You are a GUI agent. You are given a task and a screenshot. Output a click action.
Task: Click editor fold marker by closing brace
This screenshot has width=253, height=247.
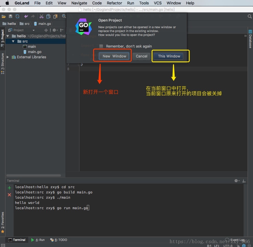coord(79,64)
